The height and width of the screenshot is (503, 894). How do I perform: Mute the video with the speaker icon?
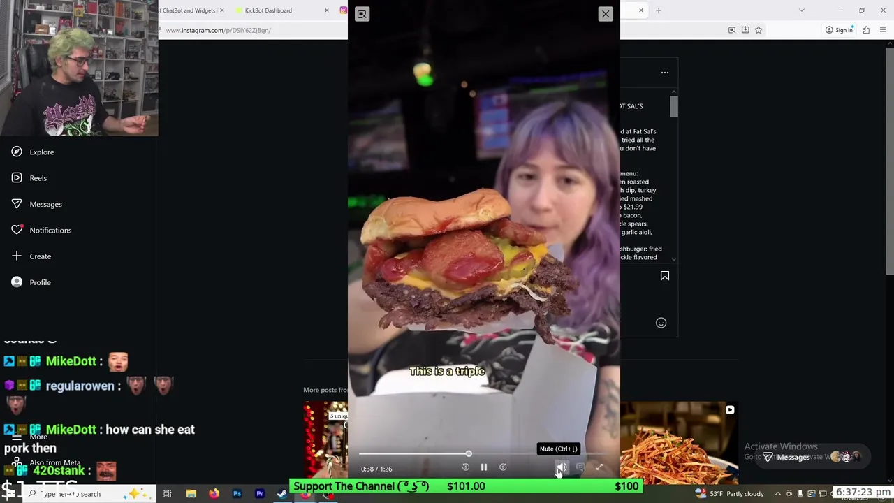tap(562, 467)
